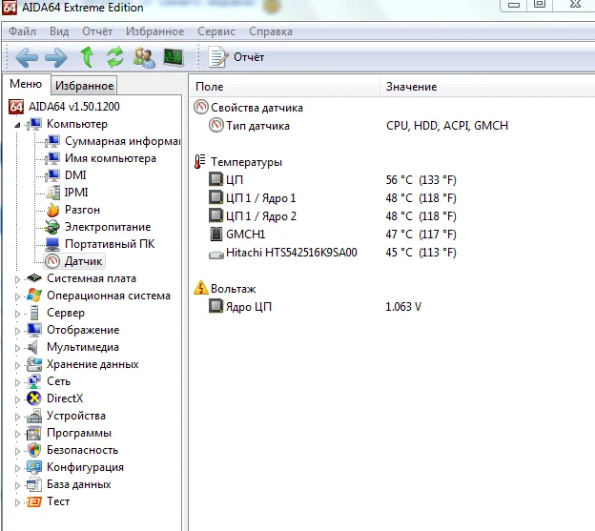This screenshot has height=531, width=595.
Task: Expand the Хранение данных node
Action: coord(17,365)
